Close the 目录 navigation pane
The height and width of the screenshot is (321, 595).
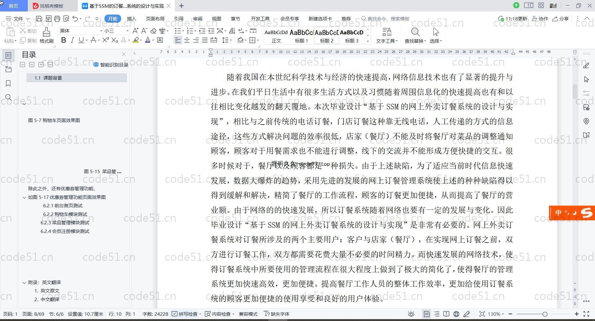point(124,54)
